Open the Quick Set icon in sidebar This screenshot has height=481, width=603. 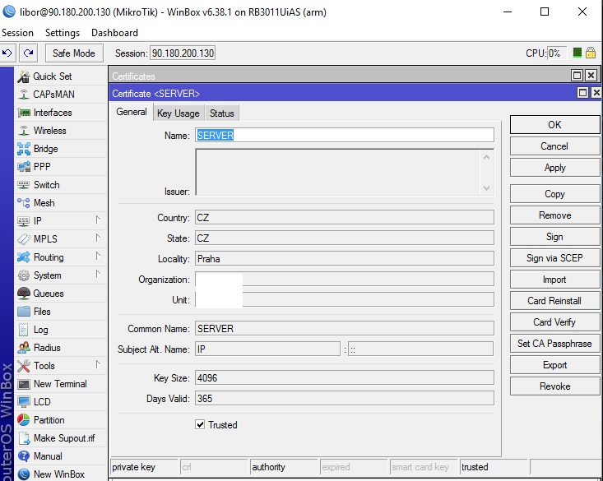24,76
